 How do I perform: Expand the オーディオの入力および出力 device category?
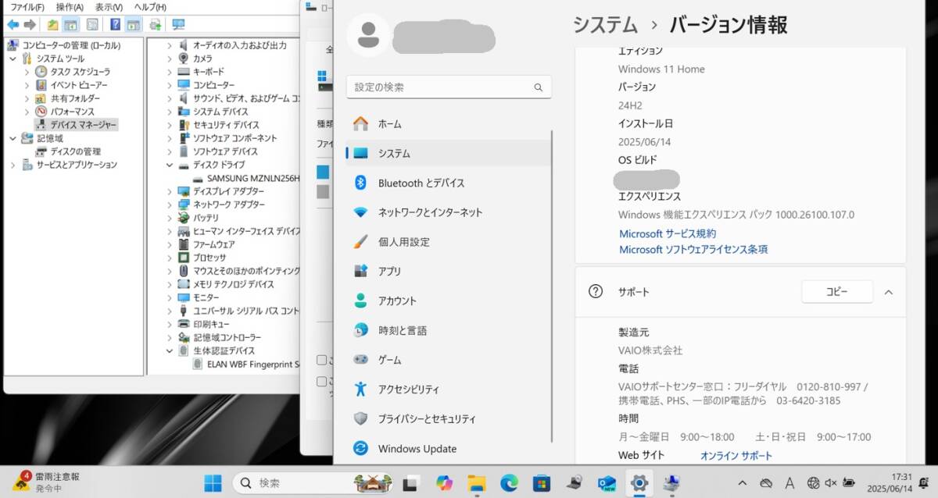pyautogui.click(x=170, y=45)
